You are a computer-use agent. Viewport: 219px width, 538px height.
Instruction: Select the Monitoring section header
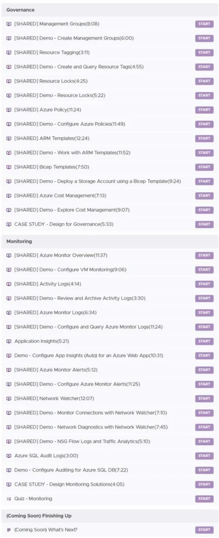109,242
